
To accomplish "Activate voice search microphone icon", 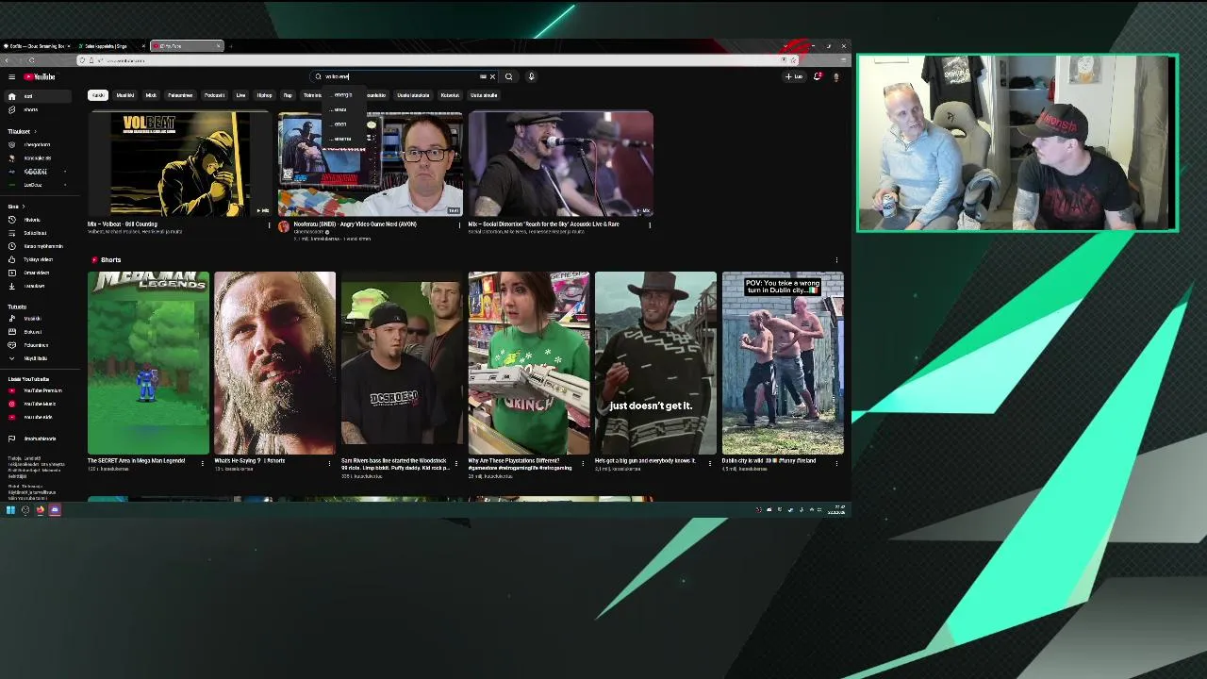I will tap(531, 76).
